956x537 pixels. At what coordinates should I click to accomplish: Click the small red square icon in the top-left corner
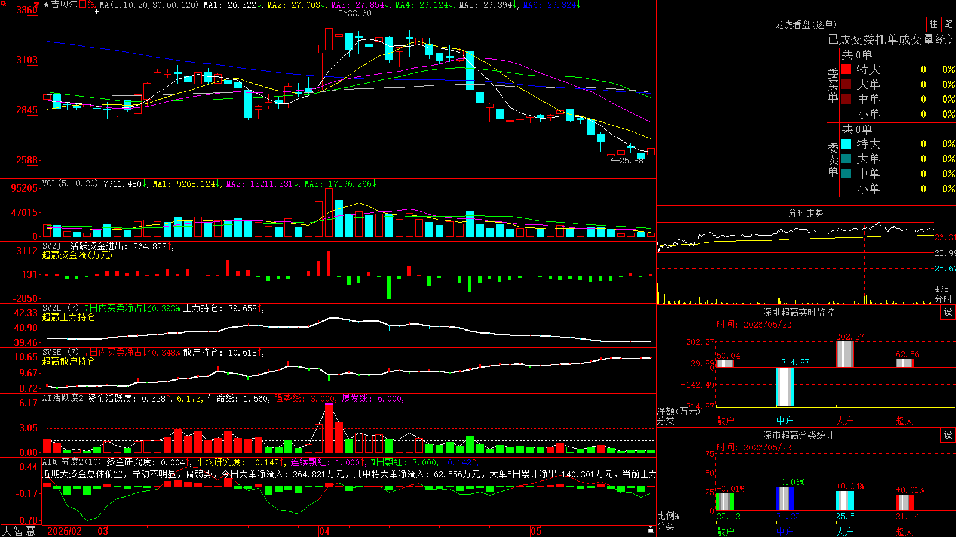[3, 4]
